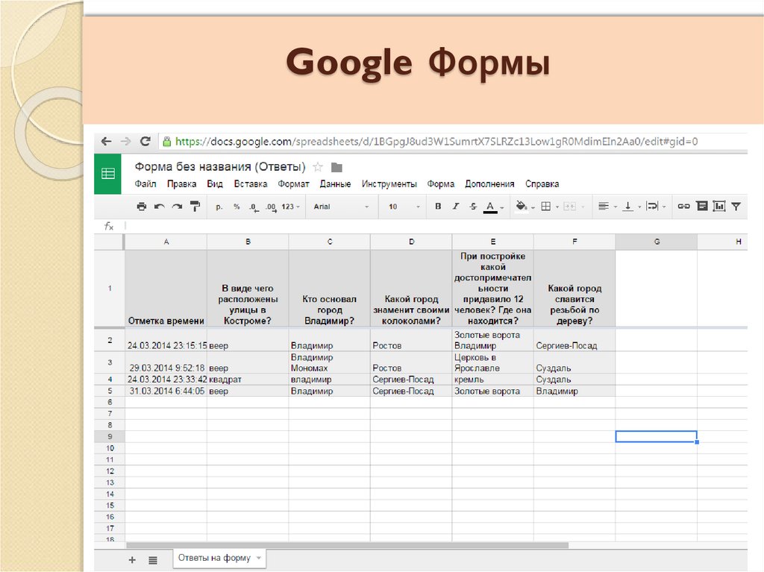Add a new sheet with plus icon
Screen dimensions: 764x572
132,560
